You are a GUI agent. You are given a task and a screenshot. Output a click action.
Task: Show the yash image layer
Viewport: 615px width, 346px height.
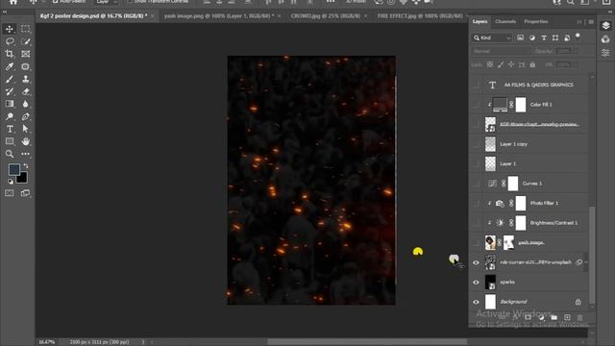(x=476, y=243)
